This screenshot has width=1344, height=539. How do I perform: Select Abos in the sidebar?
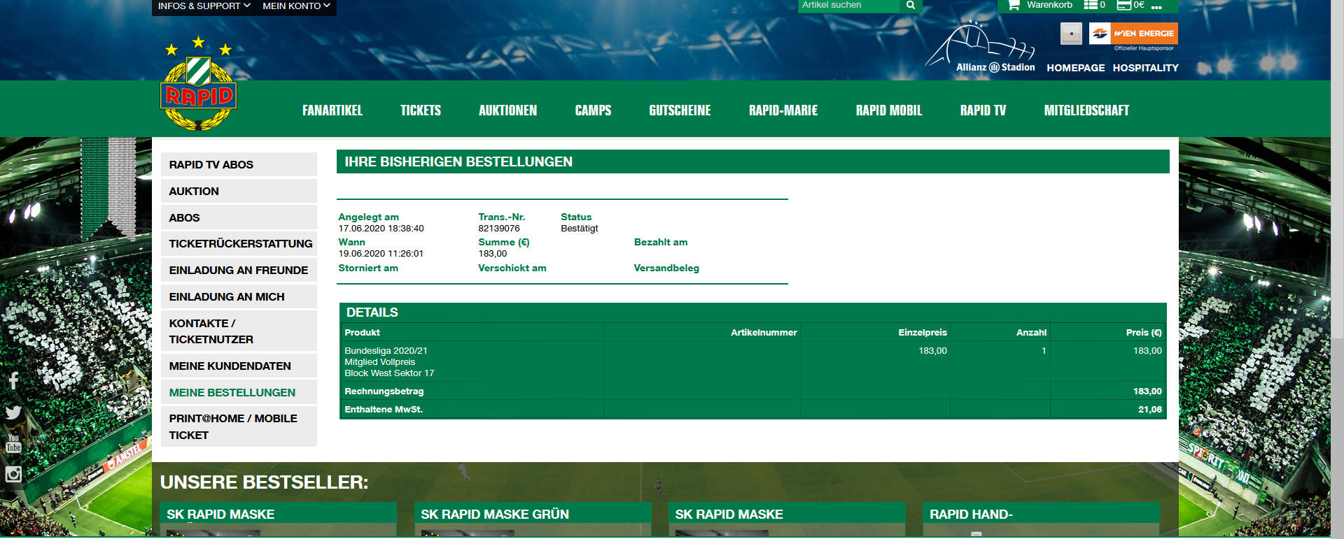(239, 217)
